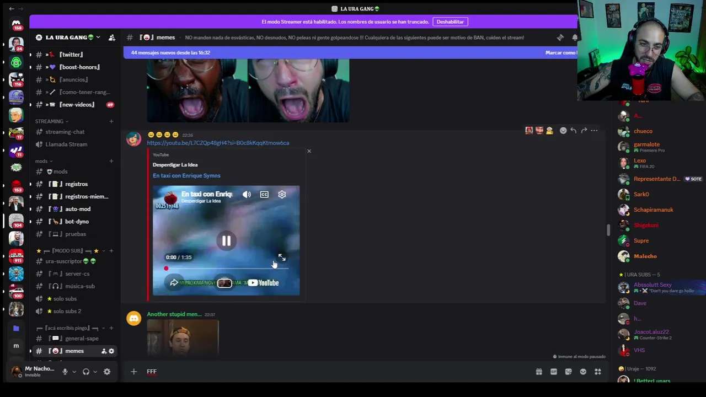706x397 pixels.
Task: Add reaction emoji icon on message
Action: coord(563,131)
